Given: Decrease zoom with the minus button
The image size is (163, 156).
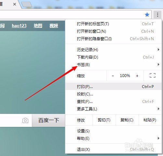Looking at the screenshot, I should 113,76.
